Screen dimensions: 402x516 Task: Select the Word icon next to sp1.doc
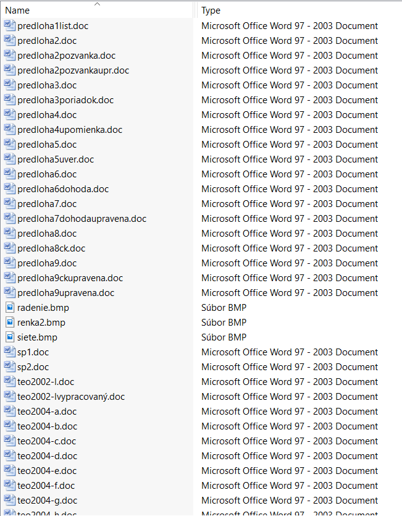click(x=10, y=352)
